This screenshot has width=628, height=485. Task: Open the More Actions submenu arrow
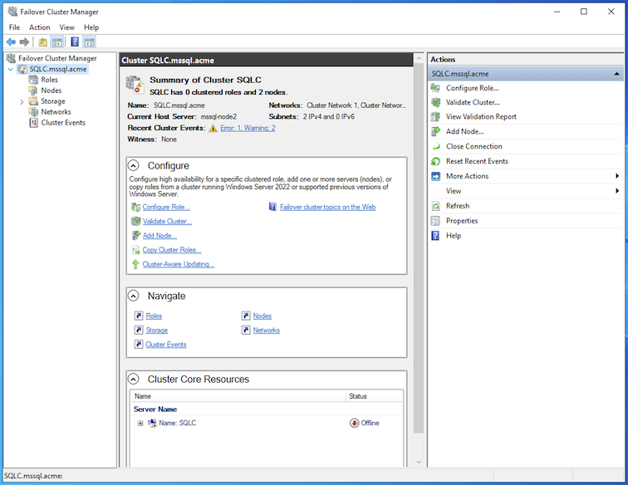(616, 176)
